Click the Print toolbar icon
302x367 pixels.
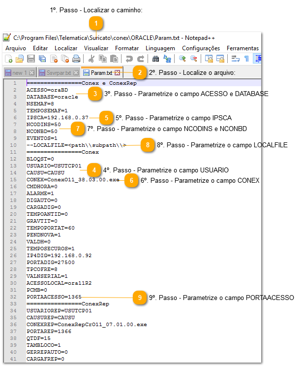(76, 59)
